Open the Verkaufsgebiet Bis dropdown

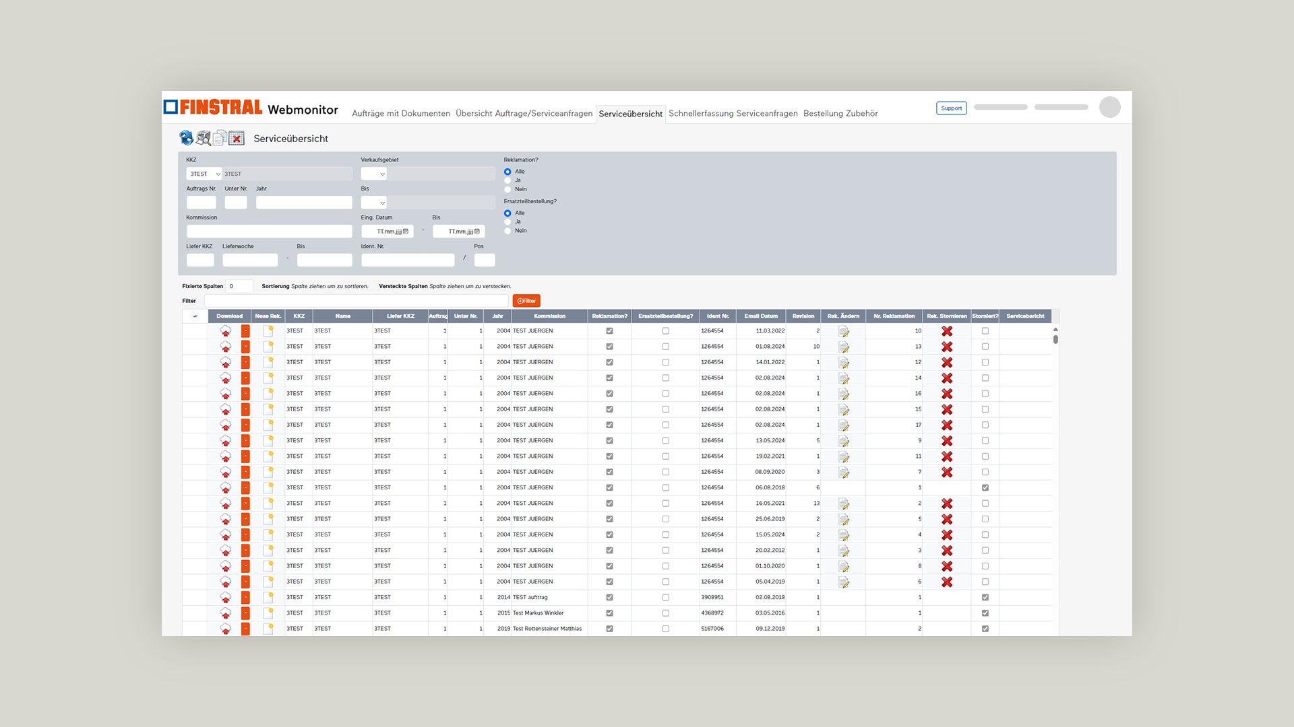(374, 203)
